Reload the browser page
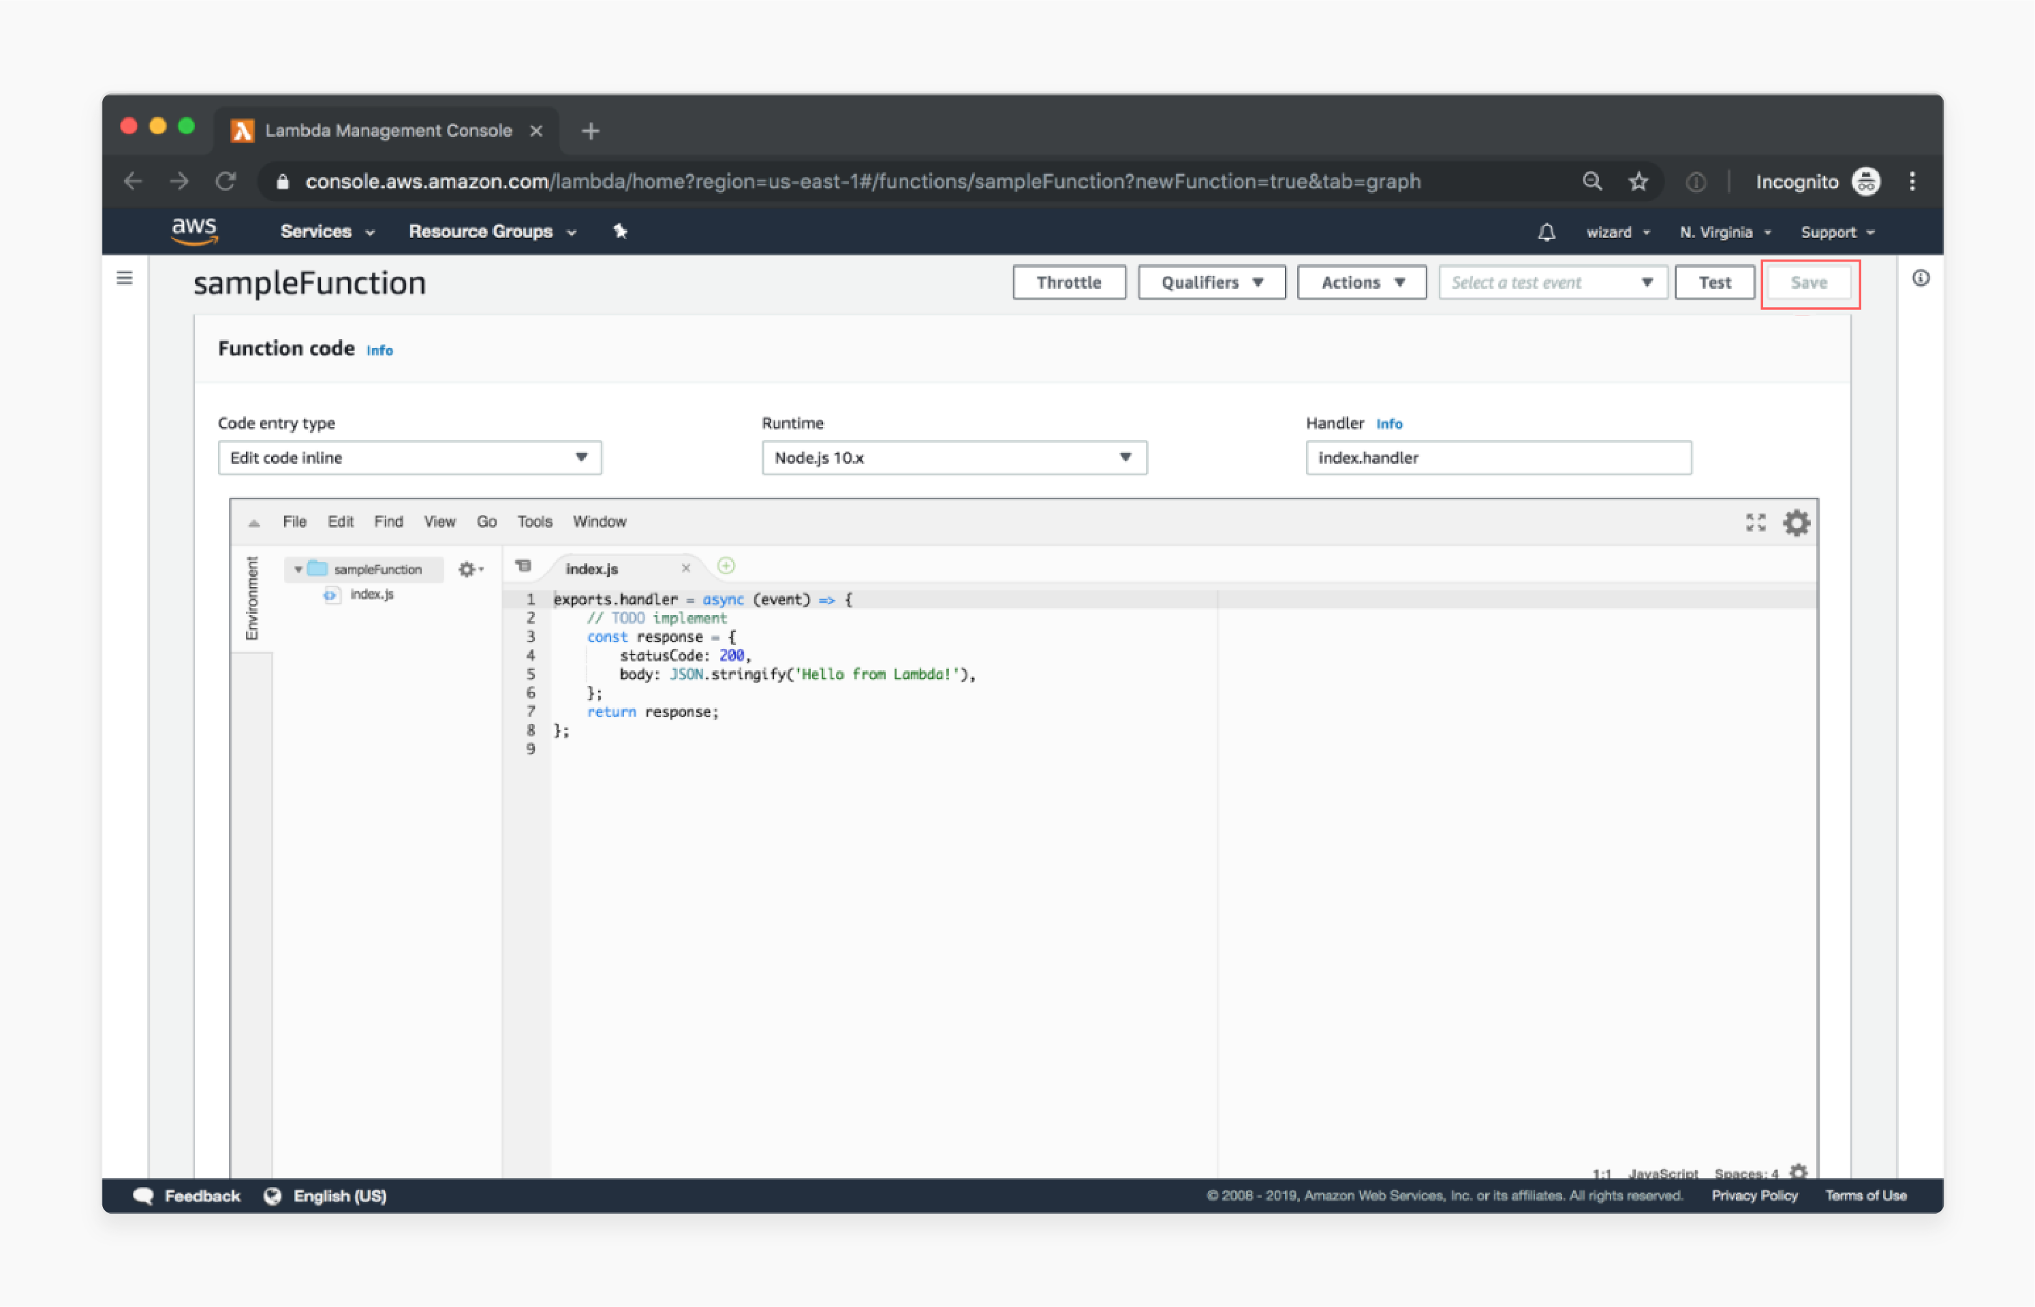Image resolution: width=2035 pixels, height=1307 pixels. coord(225,182)
